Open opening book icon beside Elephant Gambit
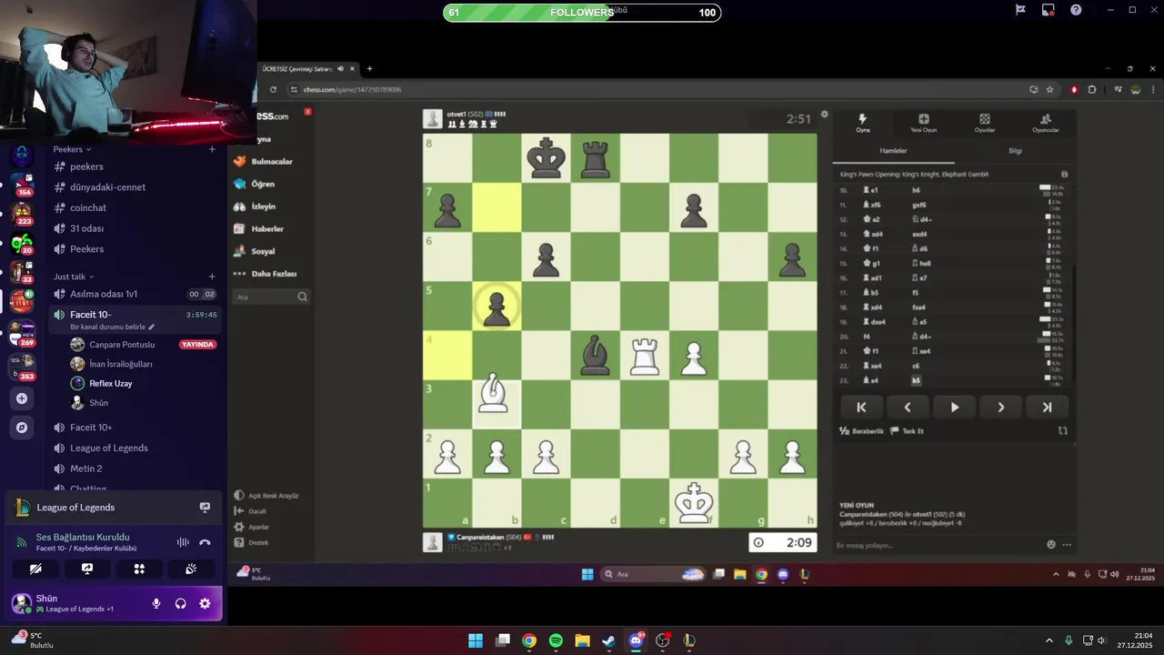Viewport: 1164px width, 655px height. 1064,174
